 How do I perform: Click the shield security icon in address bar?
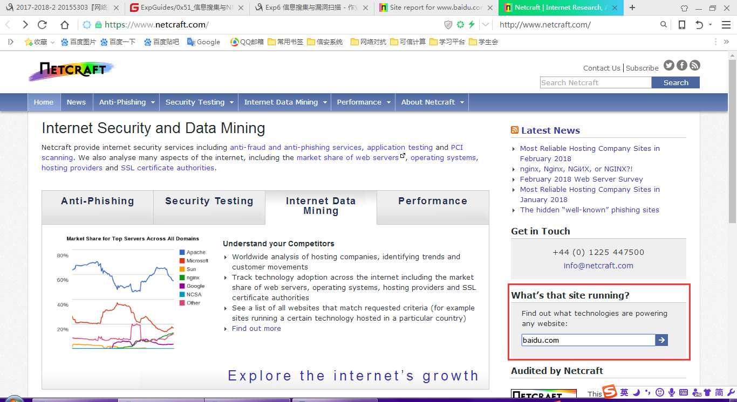pyautogui.click(x=448, y=25)
